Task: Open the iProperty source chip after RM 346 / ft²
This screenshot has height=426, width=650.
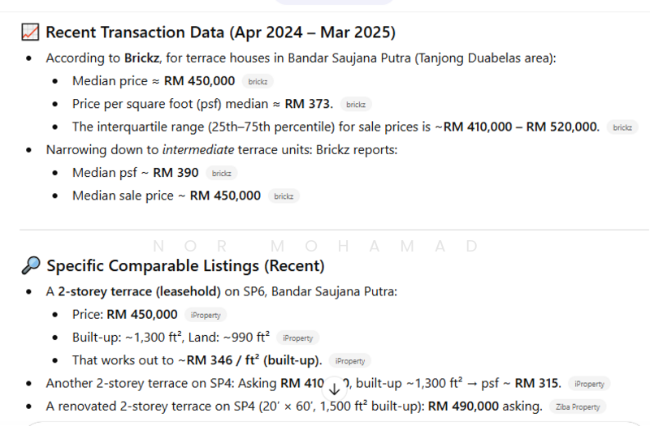Action: click(x=350, y=361)
